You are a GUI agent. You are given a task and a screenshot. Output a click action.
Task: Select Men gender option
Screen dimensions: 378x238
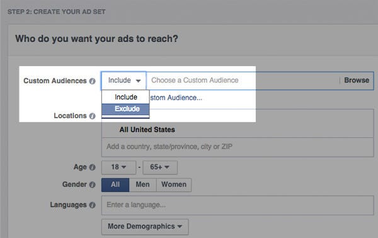click(x=143, y=184)
